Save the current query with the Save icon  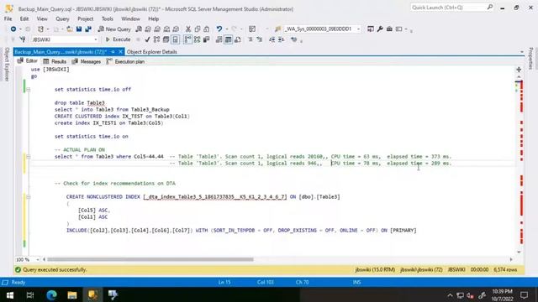coord(79,29)
